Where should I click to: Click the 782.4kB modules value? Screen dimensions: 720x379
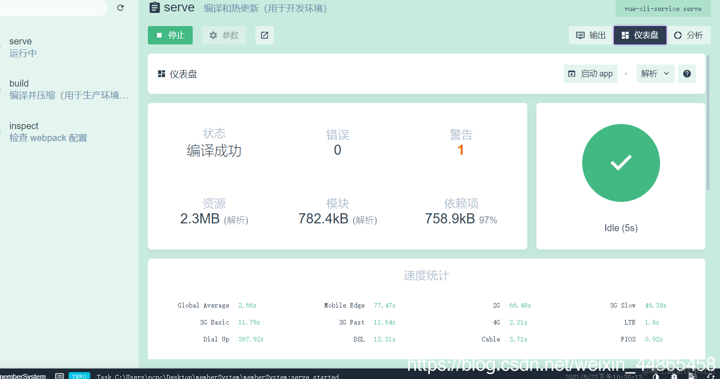pyautogui.click(x=324, y=219)
